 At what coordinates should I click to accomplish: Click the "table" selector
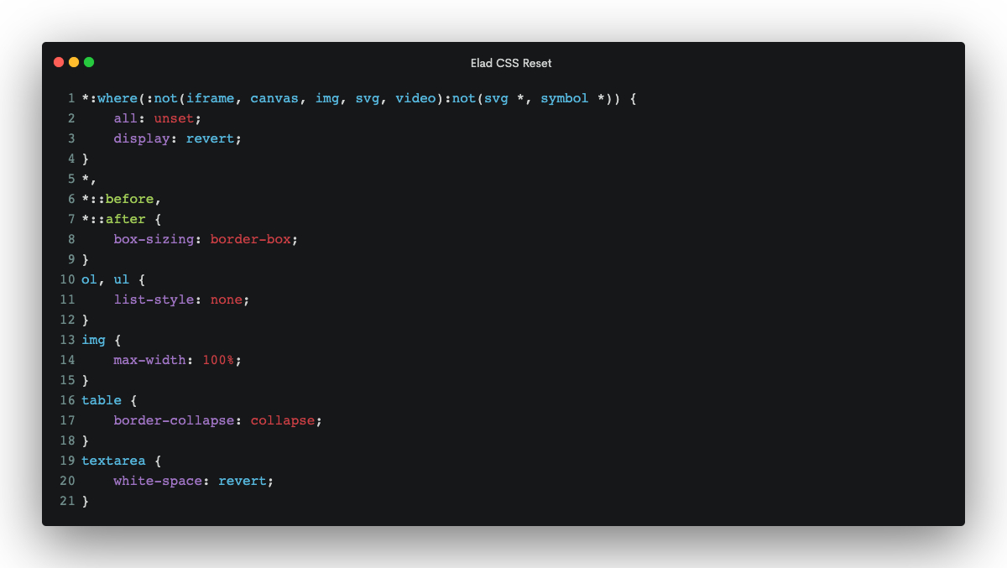102,400
